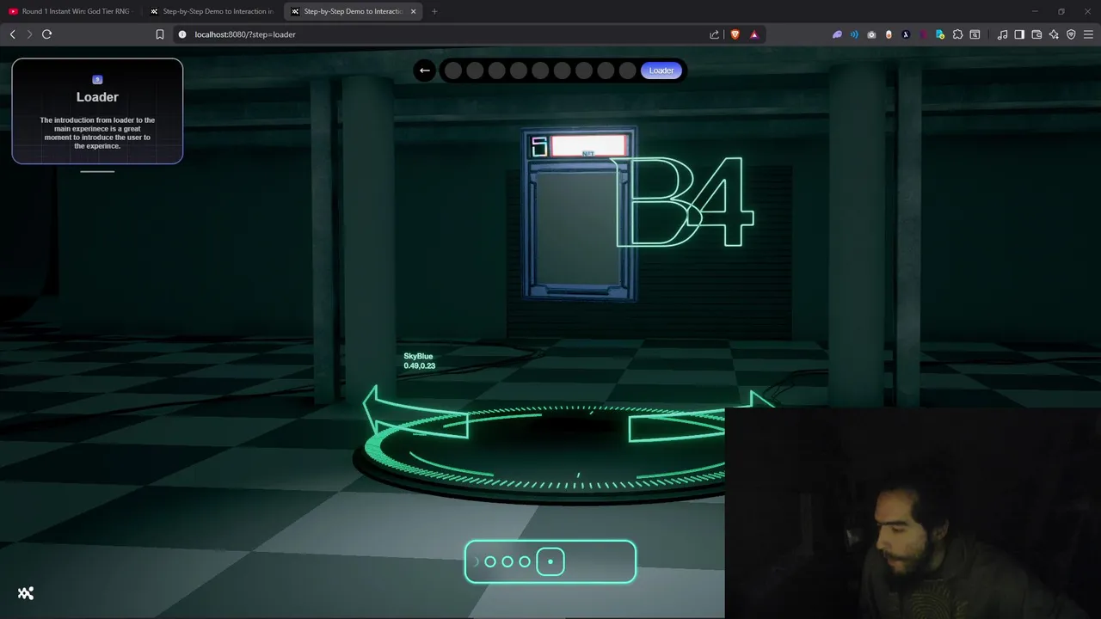Select the grey step dot just before Loader

pyautogui.click(x=627, y=70)
